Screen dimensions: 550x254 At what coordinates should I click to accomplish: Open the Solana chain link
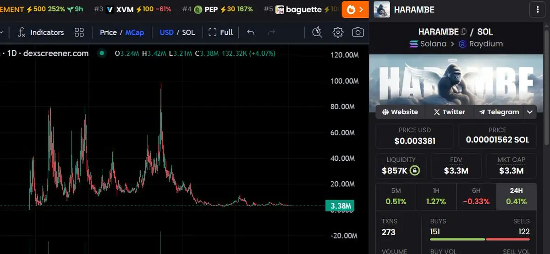433,44
